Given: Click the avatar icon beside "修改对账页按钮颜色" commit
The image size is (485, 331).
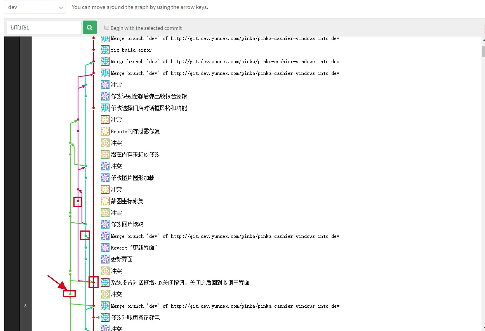Looking at the screenshot, I should [105, 317].
